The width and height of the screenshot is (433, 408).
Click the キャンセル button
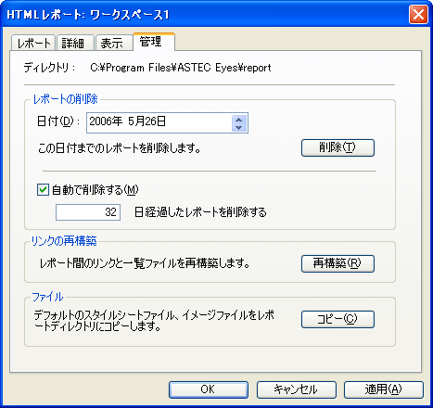click(x=297, y=389)
